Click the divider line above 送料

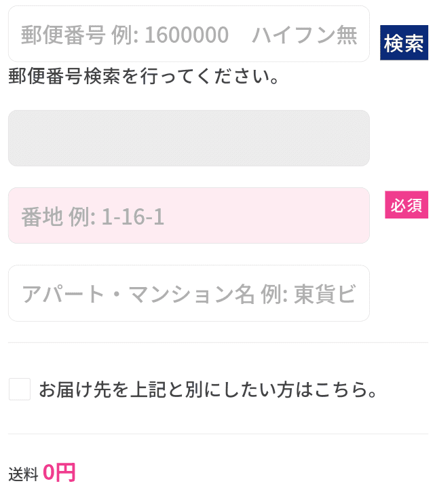coord(218,434)
